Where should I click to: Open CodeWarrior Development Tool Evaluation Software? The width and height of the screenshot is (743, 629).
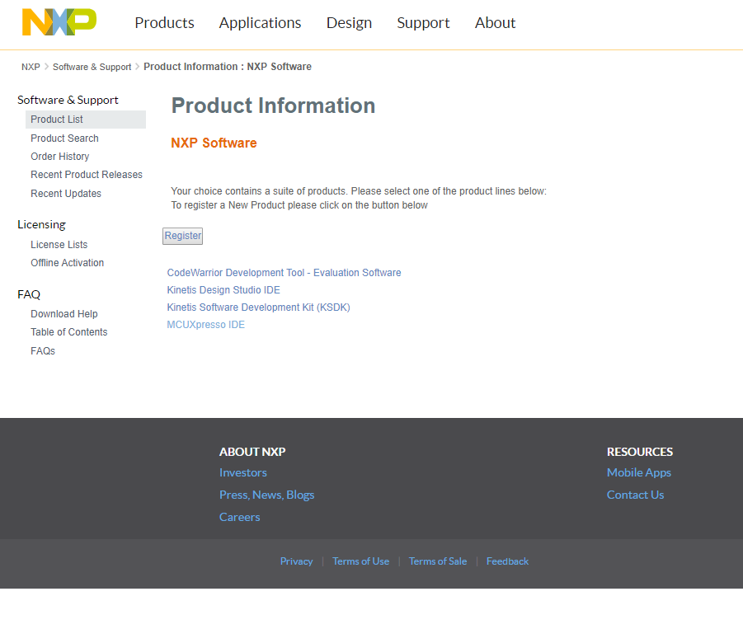tap(284, 273)
